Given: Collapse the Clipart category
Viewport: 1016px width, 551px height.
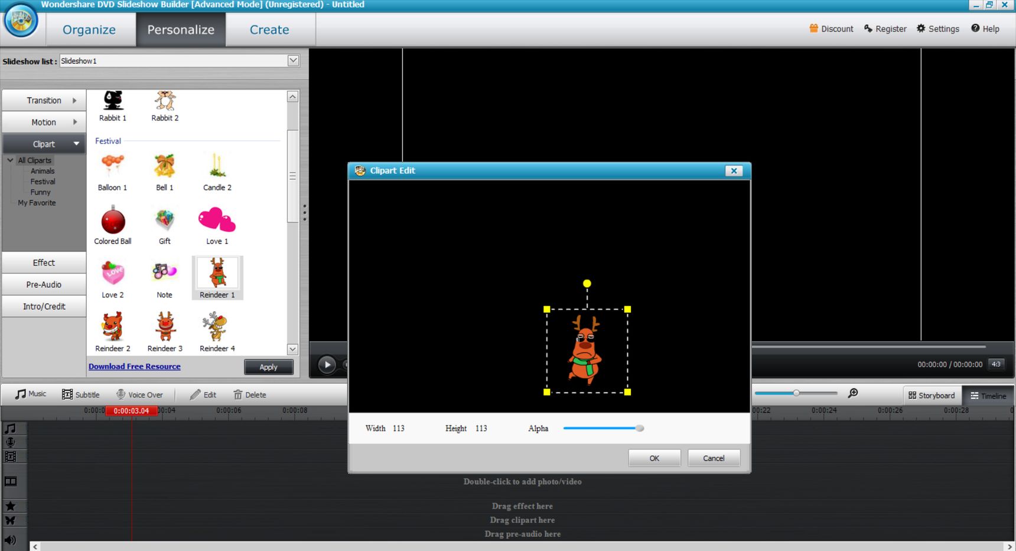Looking at the screenshot, I should pyautogui.click(x=44, y=144).
